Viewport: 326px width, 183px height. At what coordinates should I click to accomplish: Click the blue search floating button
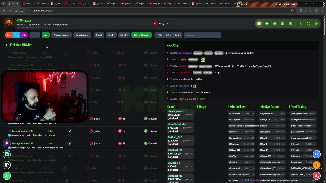click(x=317, y=154)
